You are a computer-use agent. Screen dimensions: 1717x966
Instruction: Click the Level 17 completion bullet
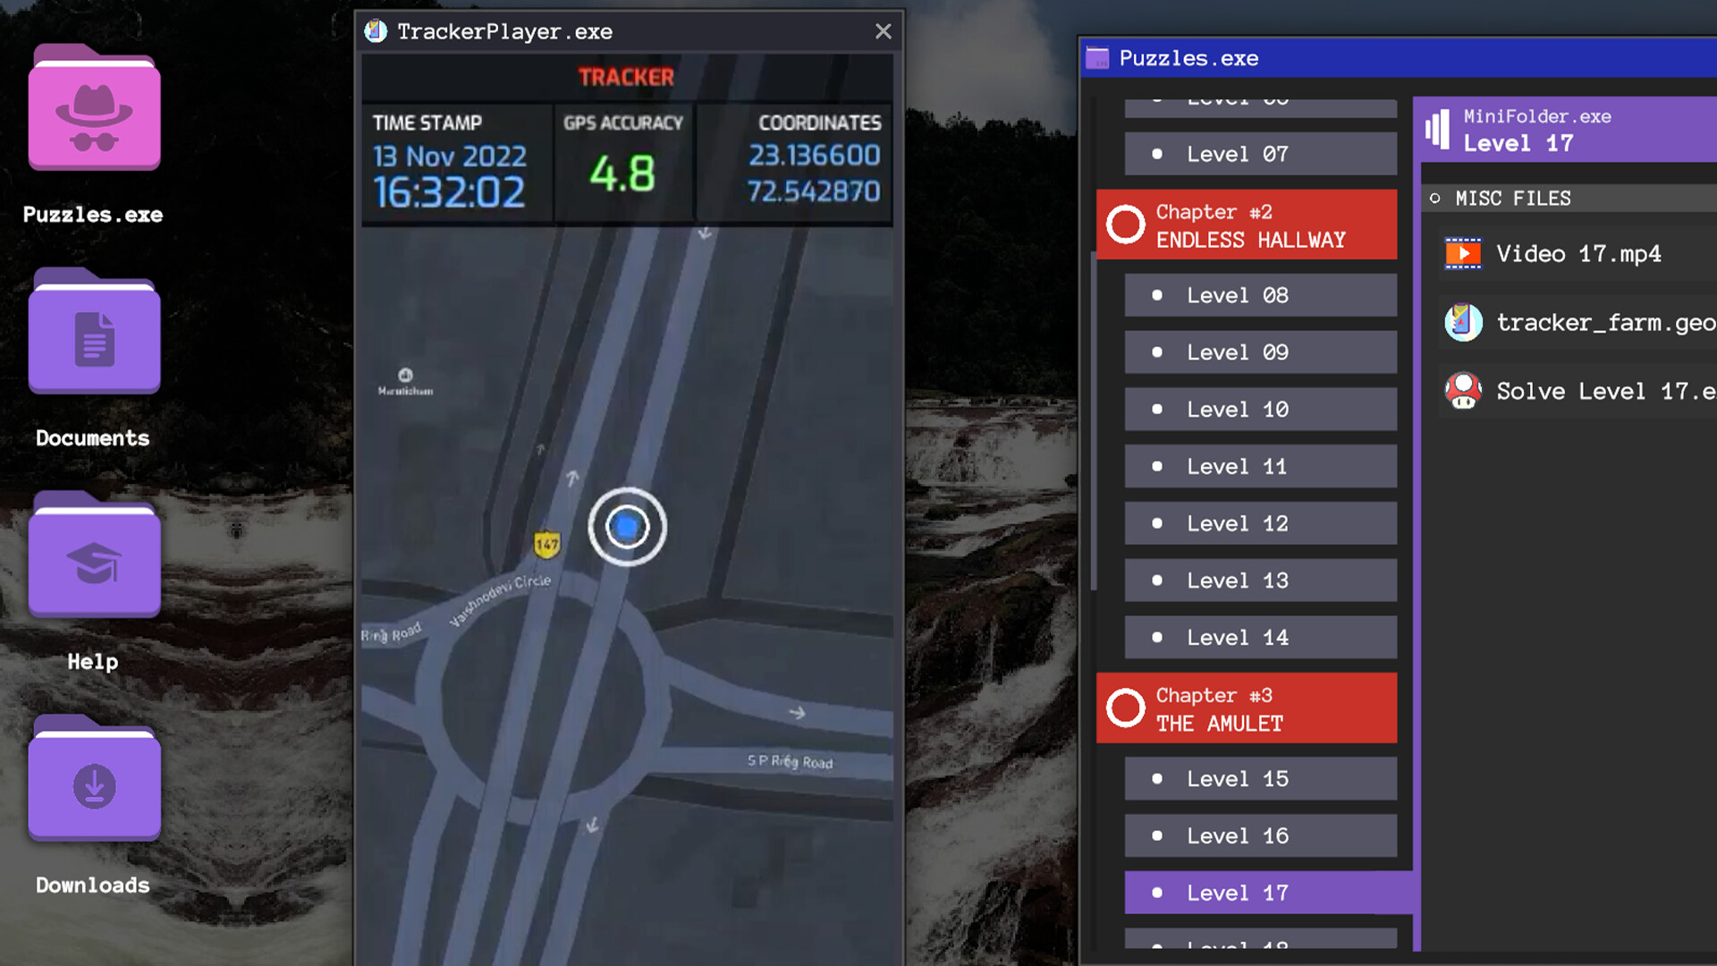[1159, 892]
